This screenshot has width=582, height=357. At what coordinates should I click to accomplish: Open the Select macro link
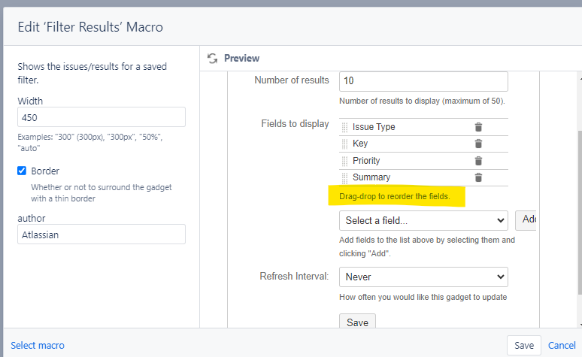(x=38, y=346)
